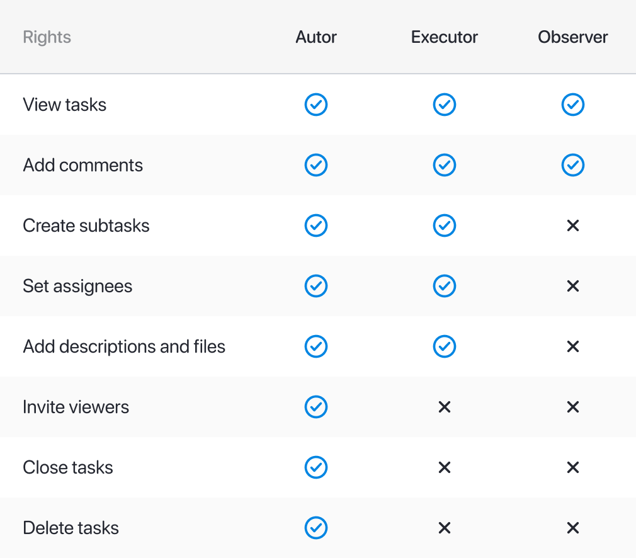Image resolution: width=636 pixels, height=558 pixels.
Task: Click the Autor checkmark for View tasks
Action: click(316, 105)
